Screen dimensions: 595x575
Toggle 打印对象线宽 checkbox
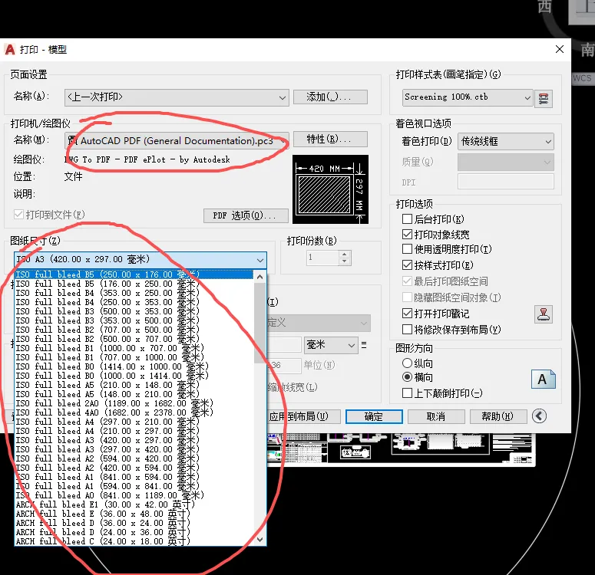(x=407, y=235)
